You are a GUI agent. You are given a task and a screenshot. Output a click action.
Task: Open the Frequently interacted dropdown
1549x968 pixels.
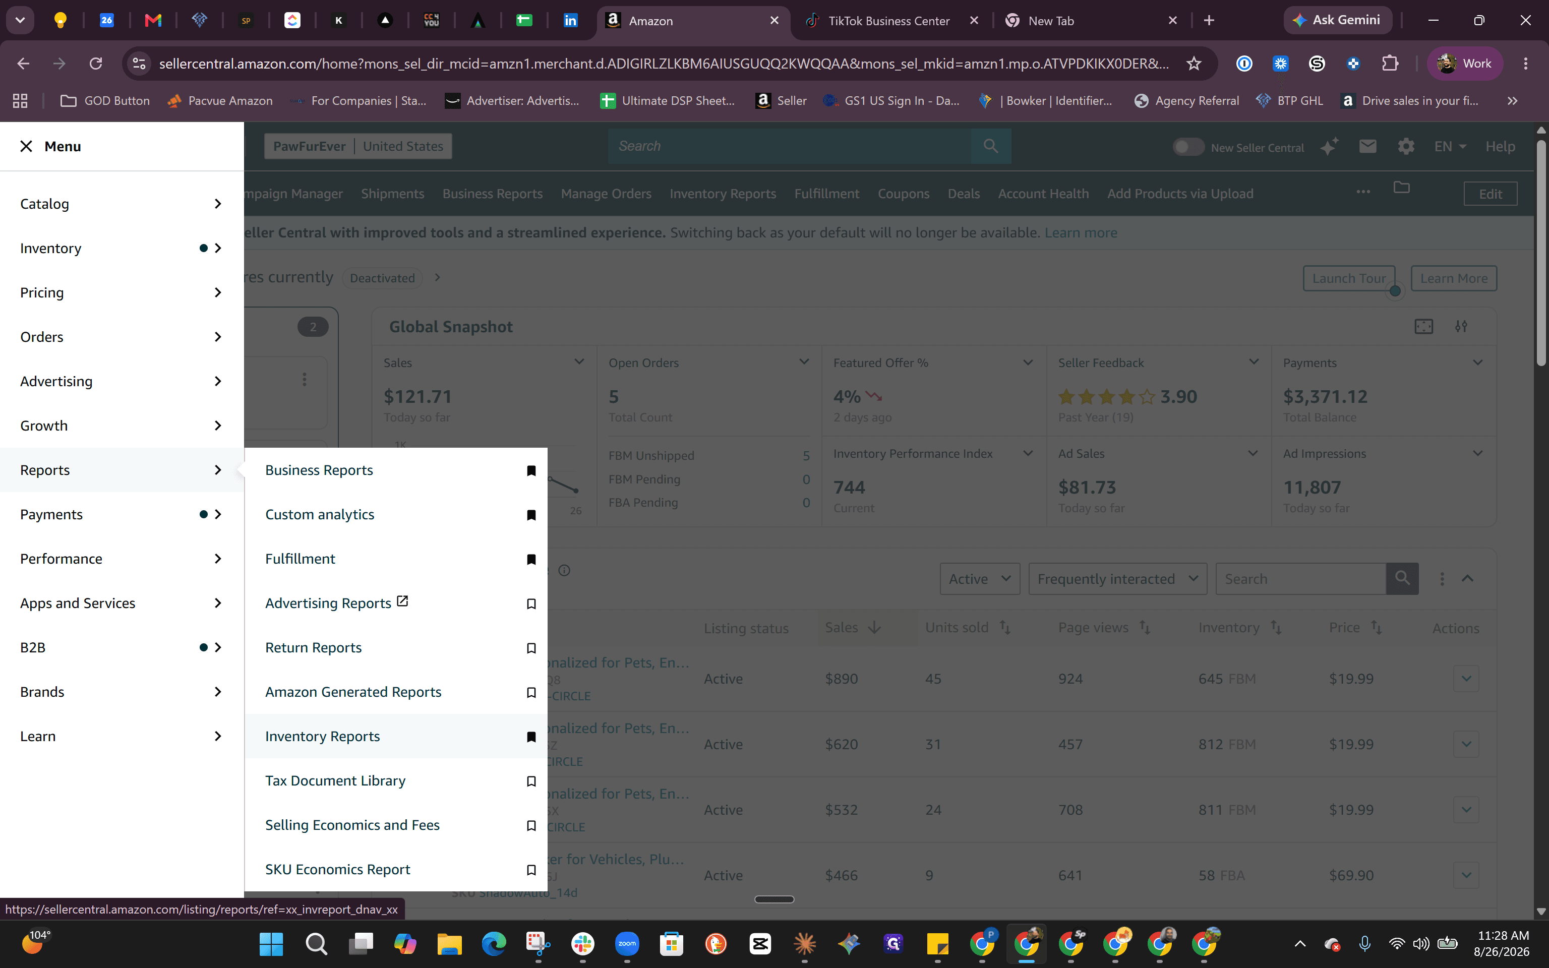point(1117,579)
